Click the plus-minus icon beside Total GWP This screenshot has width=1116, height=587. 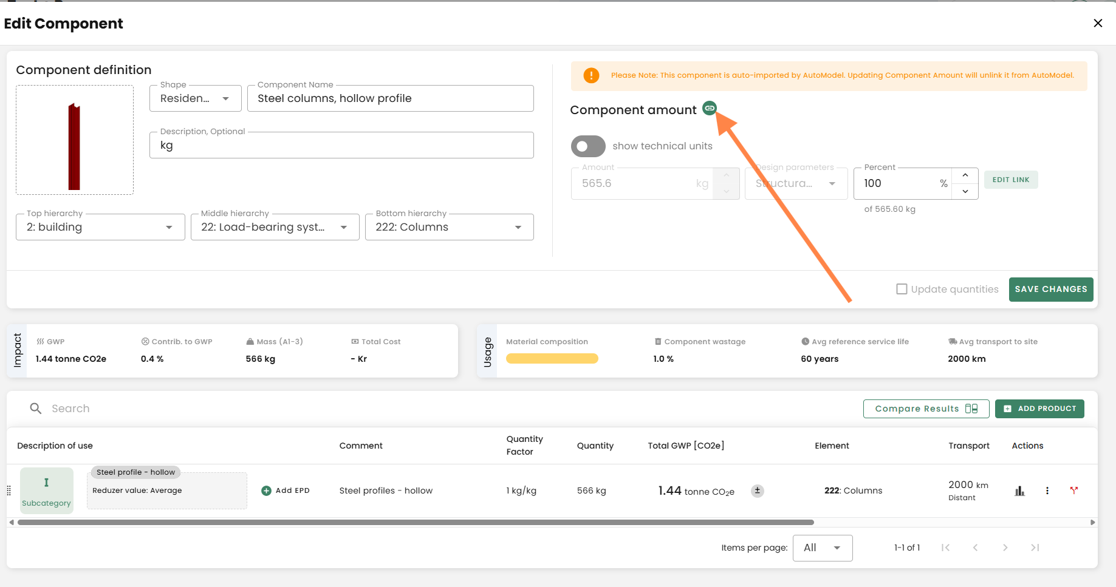pos(757,490)
